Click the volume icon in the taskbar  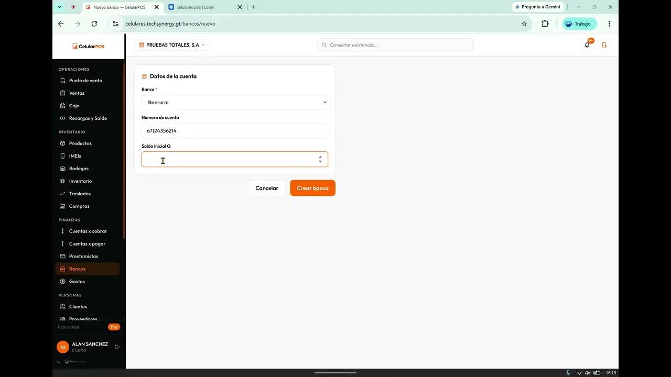(x=587, y=373)
